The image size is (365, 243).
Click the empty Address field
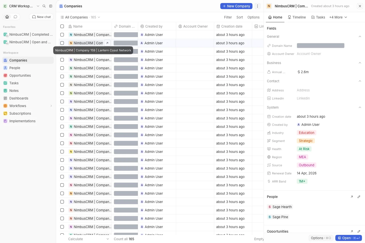click(303, 90)
